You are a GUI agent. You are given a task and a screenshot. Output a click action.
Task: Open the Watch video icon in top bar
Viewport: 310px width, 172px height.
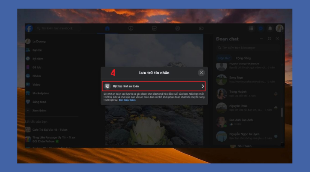[131, 28]
